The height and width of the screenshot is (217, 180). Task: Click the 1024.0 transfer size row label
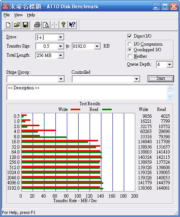click(x=13, y=172)
